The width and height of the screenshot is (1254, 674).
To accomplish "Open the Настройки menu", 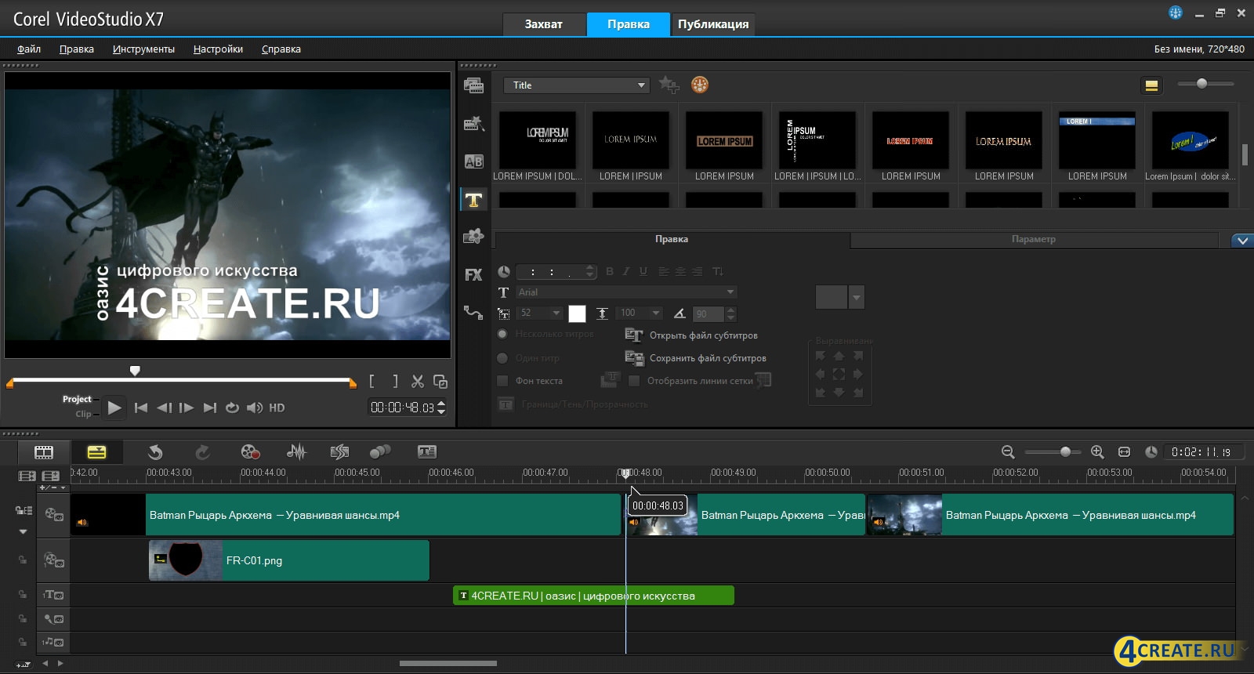I will 218,49.
